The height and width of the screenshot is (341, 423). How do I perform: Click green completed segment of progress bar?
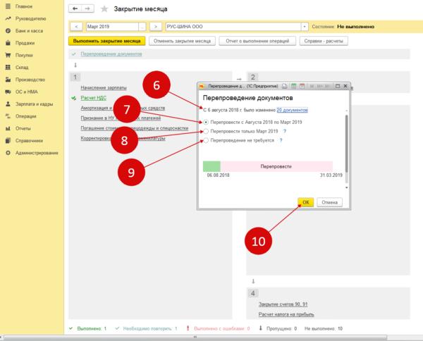point(211,166)
